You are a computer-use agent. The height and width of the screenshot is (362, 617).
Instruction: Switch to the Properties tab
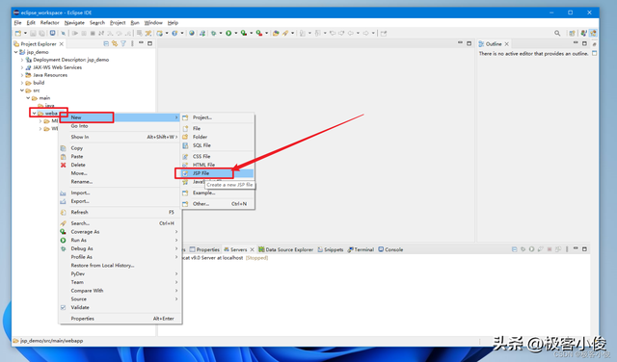[x=204, y=249]
